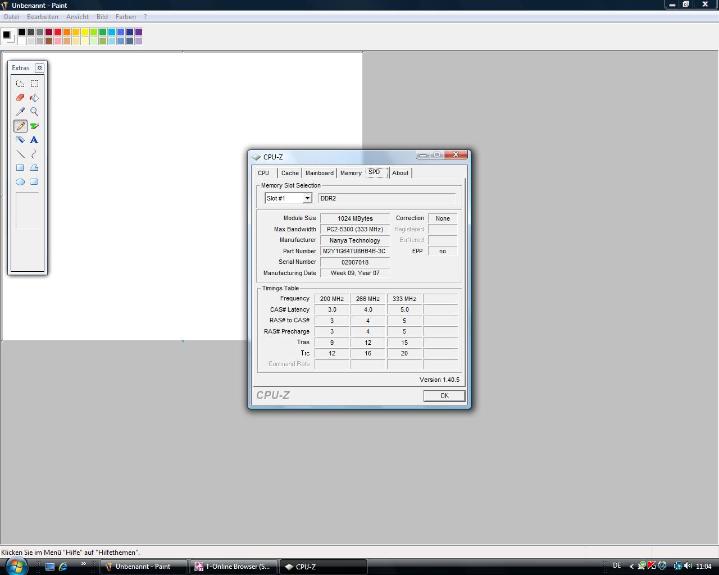Click the Serial Number value 02007018
The width and height of the screenshot is (719, 575).
click(x=355, y=262)
